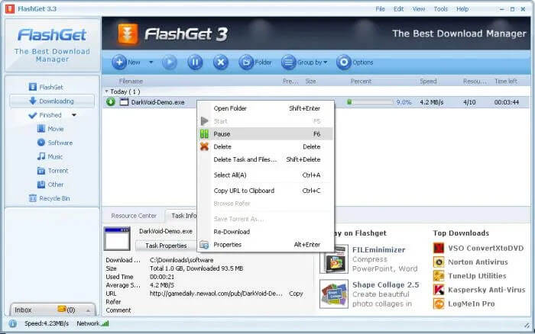The height and width of the screenshot is (334, 535).
Task: Click the download progress bar
Action: (x=370, y=101)
